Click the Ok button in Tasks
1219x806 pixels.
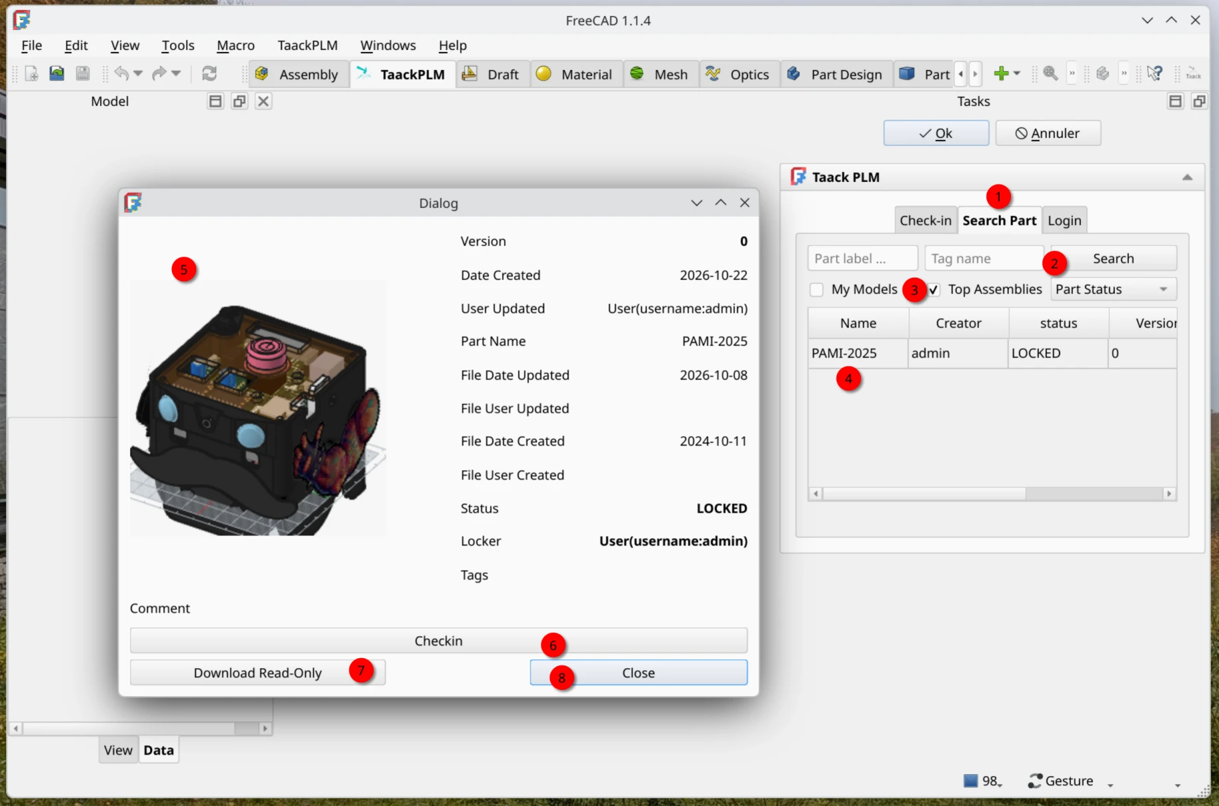click(936, 133)
